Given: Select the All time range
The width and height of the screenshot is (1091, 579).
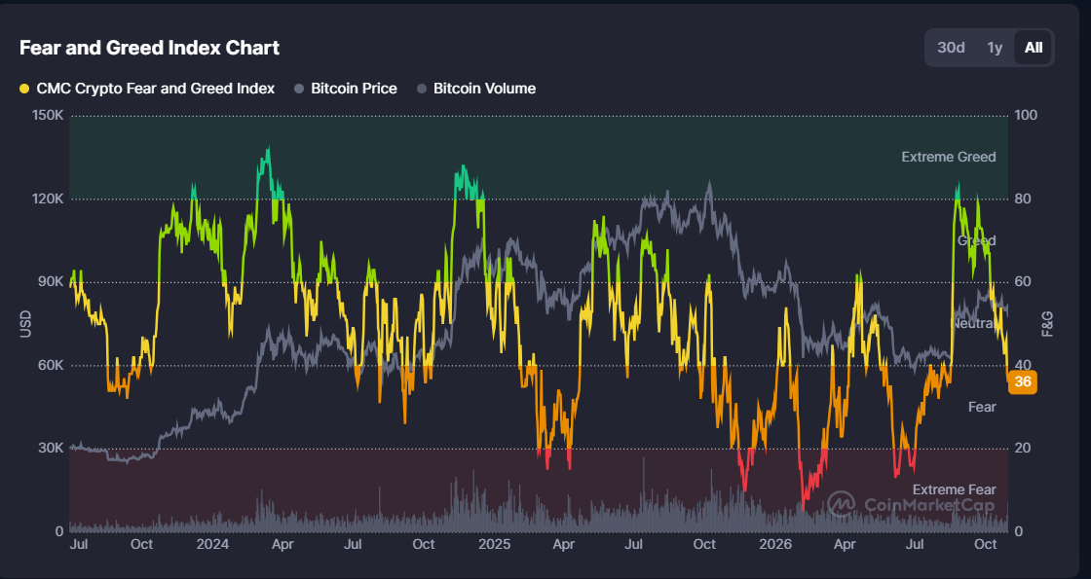Looking at the screenshot, I should (1034, 48).
